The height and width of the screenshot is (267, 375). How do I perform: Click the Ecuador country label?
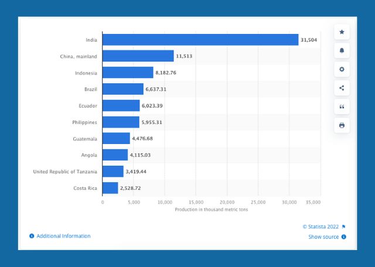[x=88, y=105]
